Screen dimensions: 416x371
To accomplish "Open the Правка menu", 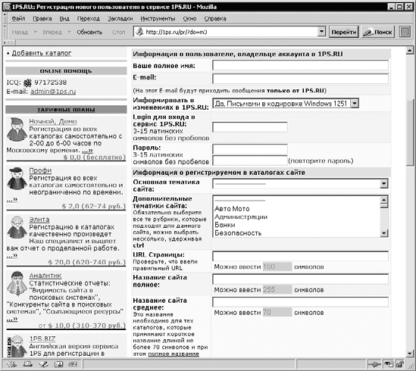I will 42,19.
